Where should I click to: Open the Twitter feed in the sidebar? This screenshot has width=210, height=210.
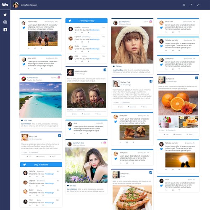point(5,15)
